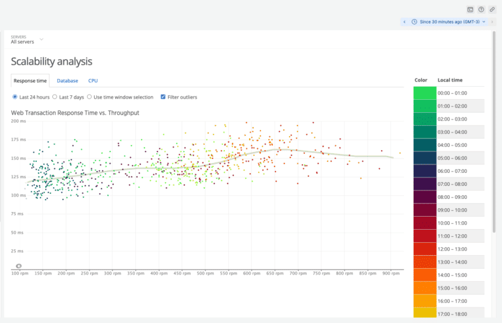502x323 pixels.
Task: Switch to the CPU tab
Action: [93, 81]
